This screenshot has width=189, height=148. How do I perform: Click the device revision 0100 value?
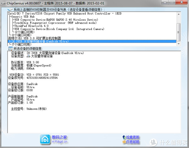(x=30, y=90)
